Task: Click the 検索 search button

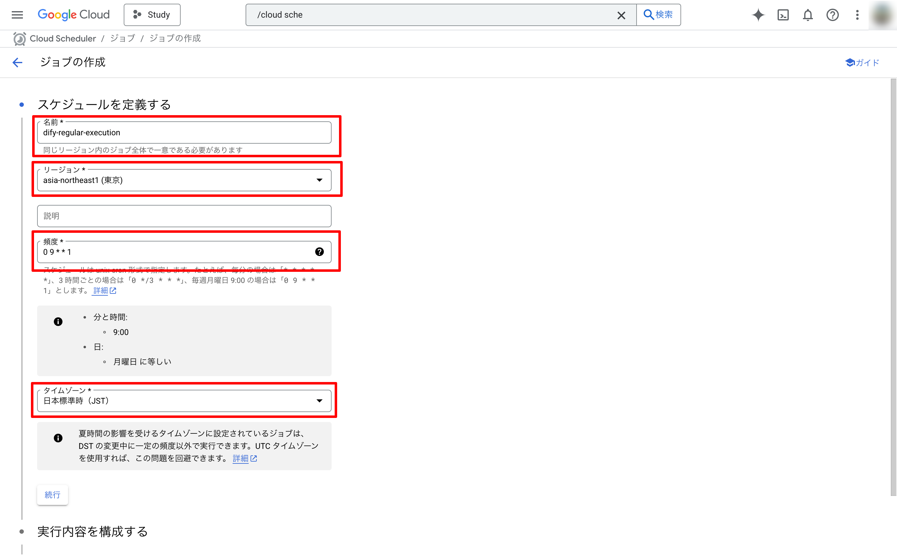Action: 658,15
